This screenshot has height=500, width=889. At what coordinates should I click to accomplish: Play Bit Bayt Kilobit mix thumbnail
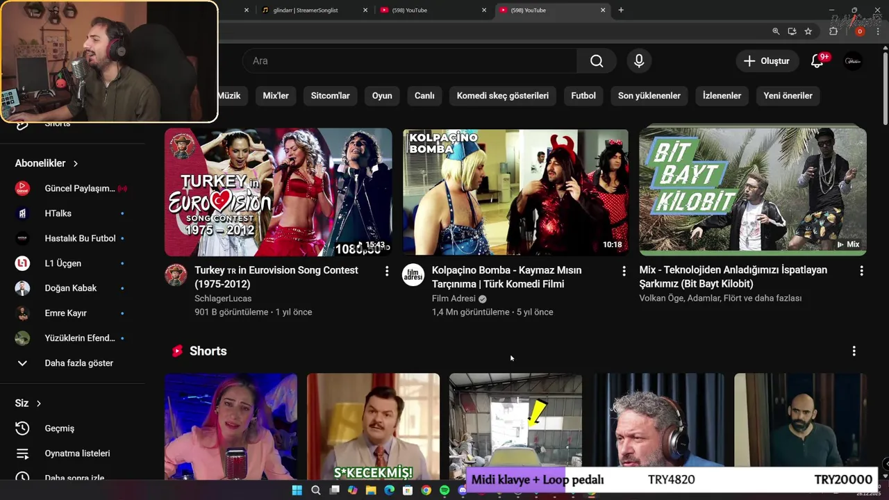pos(753,192)
